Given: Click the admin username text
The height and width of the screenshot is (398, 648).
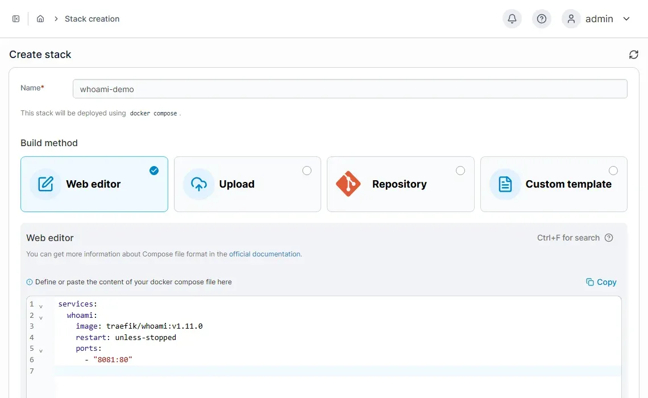Looking at the screenshot, I should click(x=599, y=19).
